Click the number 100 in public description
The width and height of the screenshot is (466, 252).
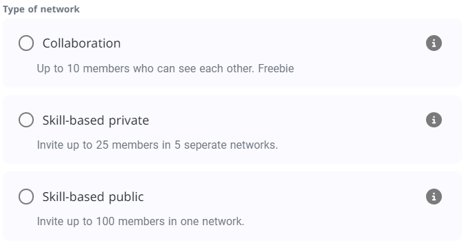click(105, 222)
